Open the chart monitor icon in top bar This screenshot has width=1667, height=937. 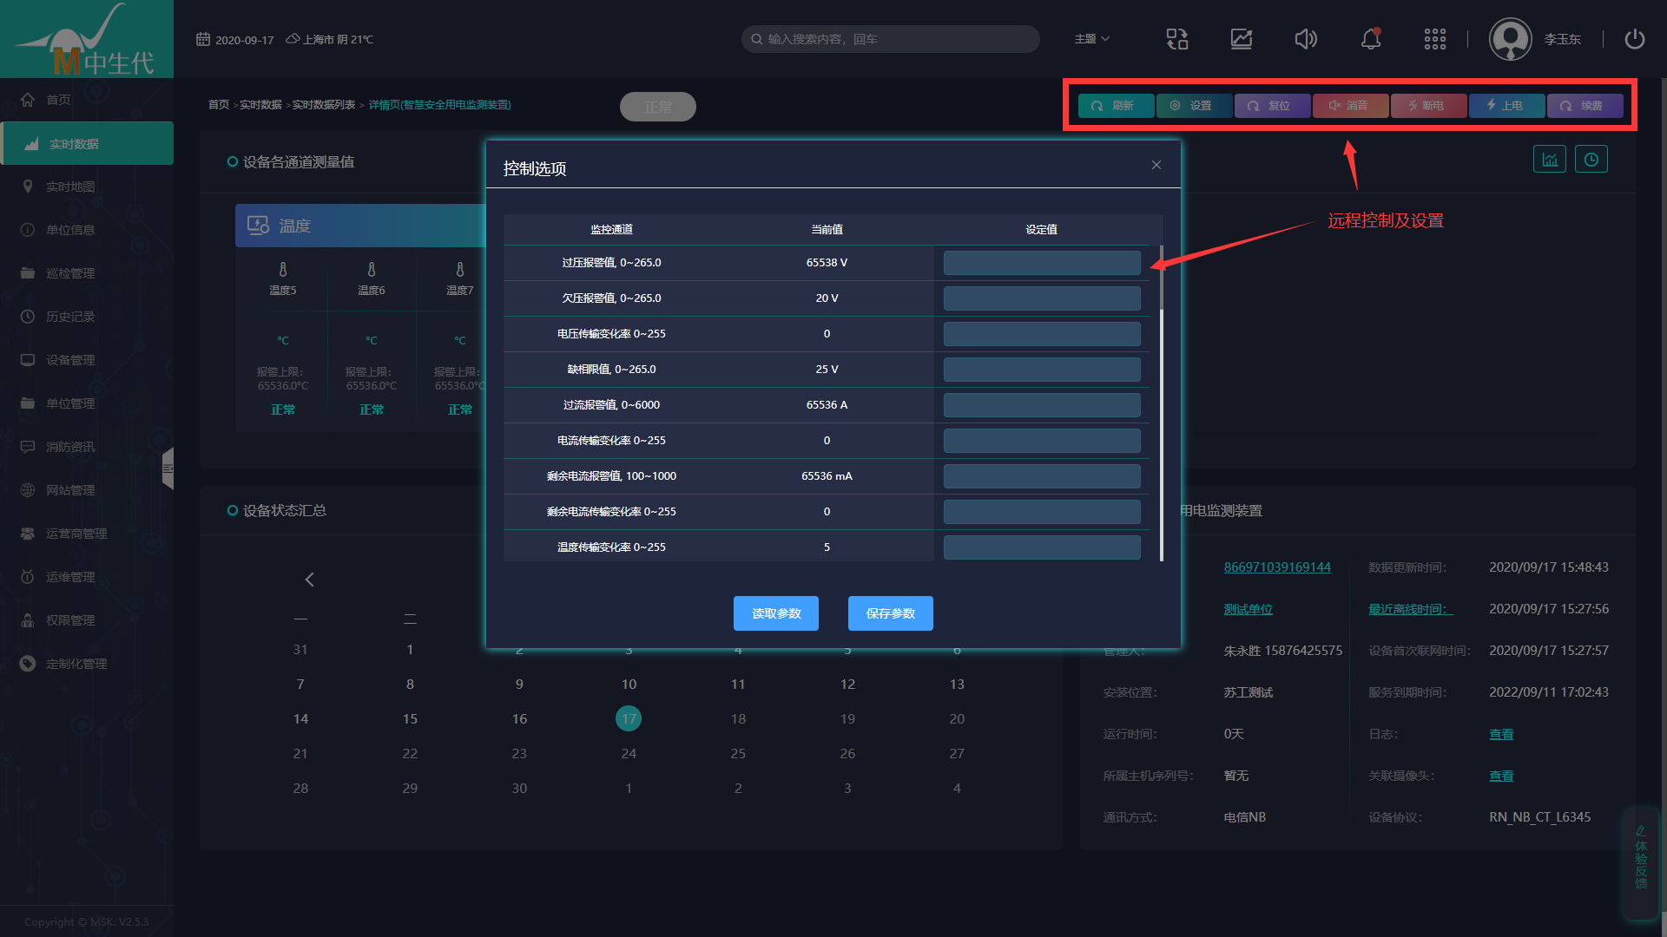(1242, 39)
